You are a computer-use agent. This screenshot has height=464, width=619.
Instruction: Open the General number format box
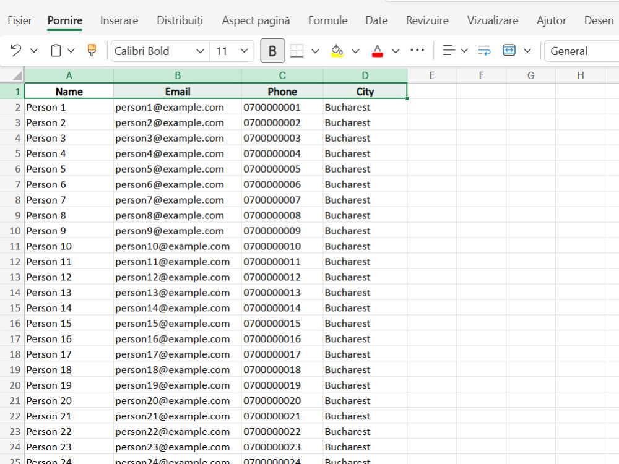pyautogui.click(x=581, y=51)
